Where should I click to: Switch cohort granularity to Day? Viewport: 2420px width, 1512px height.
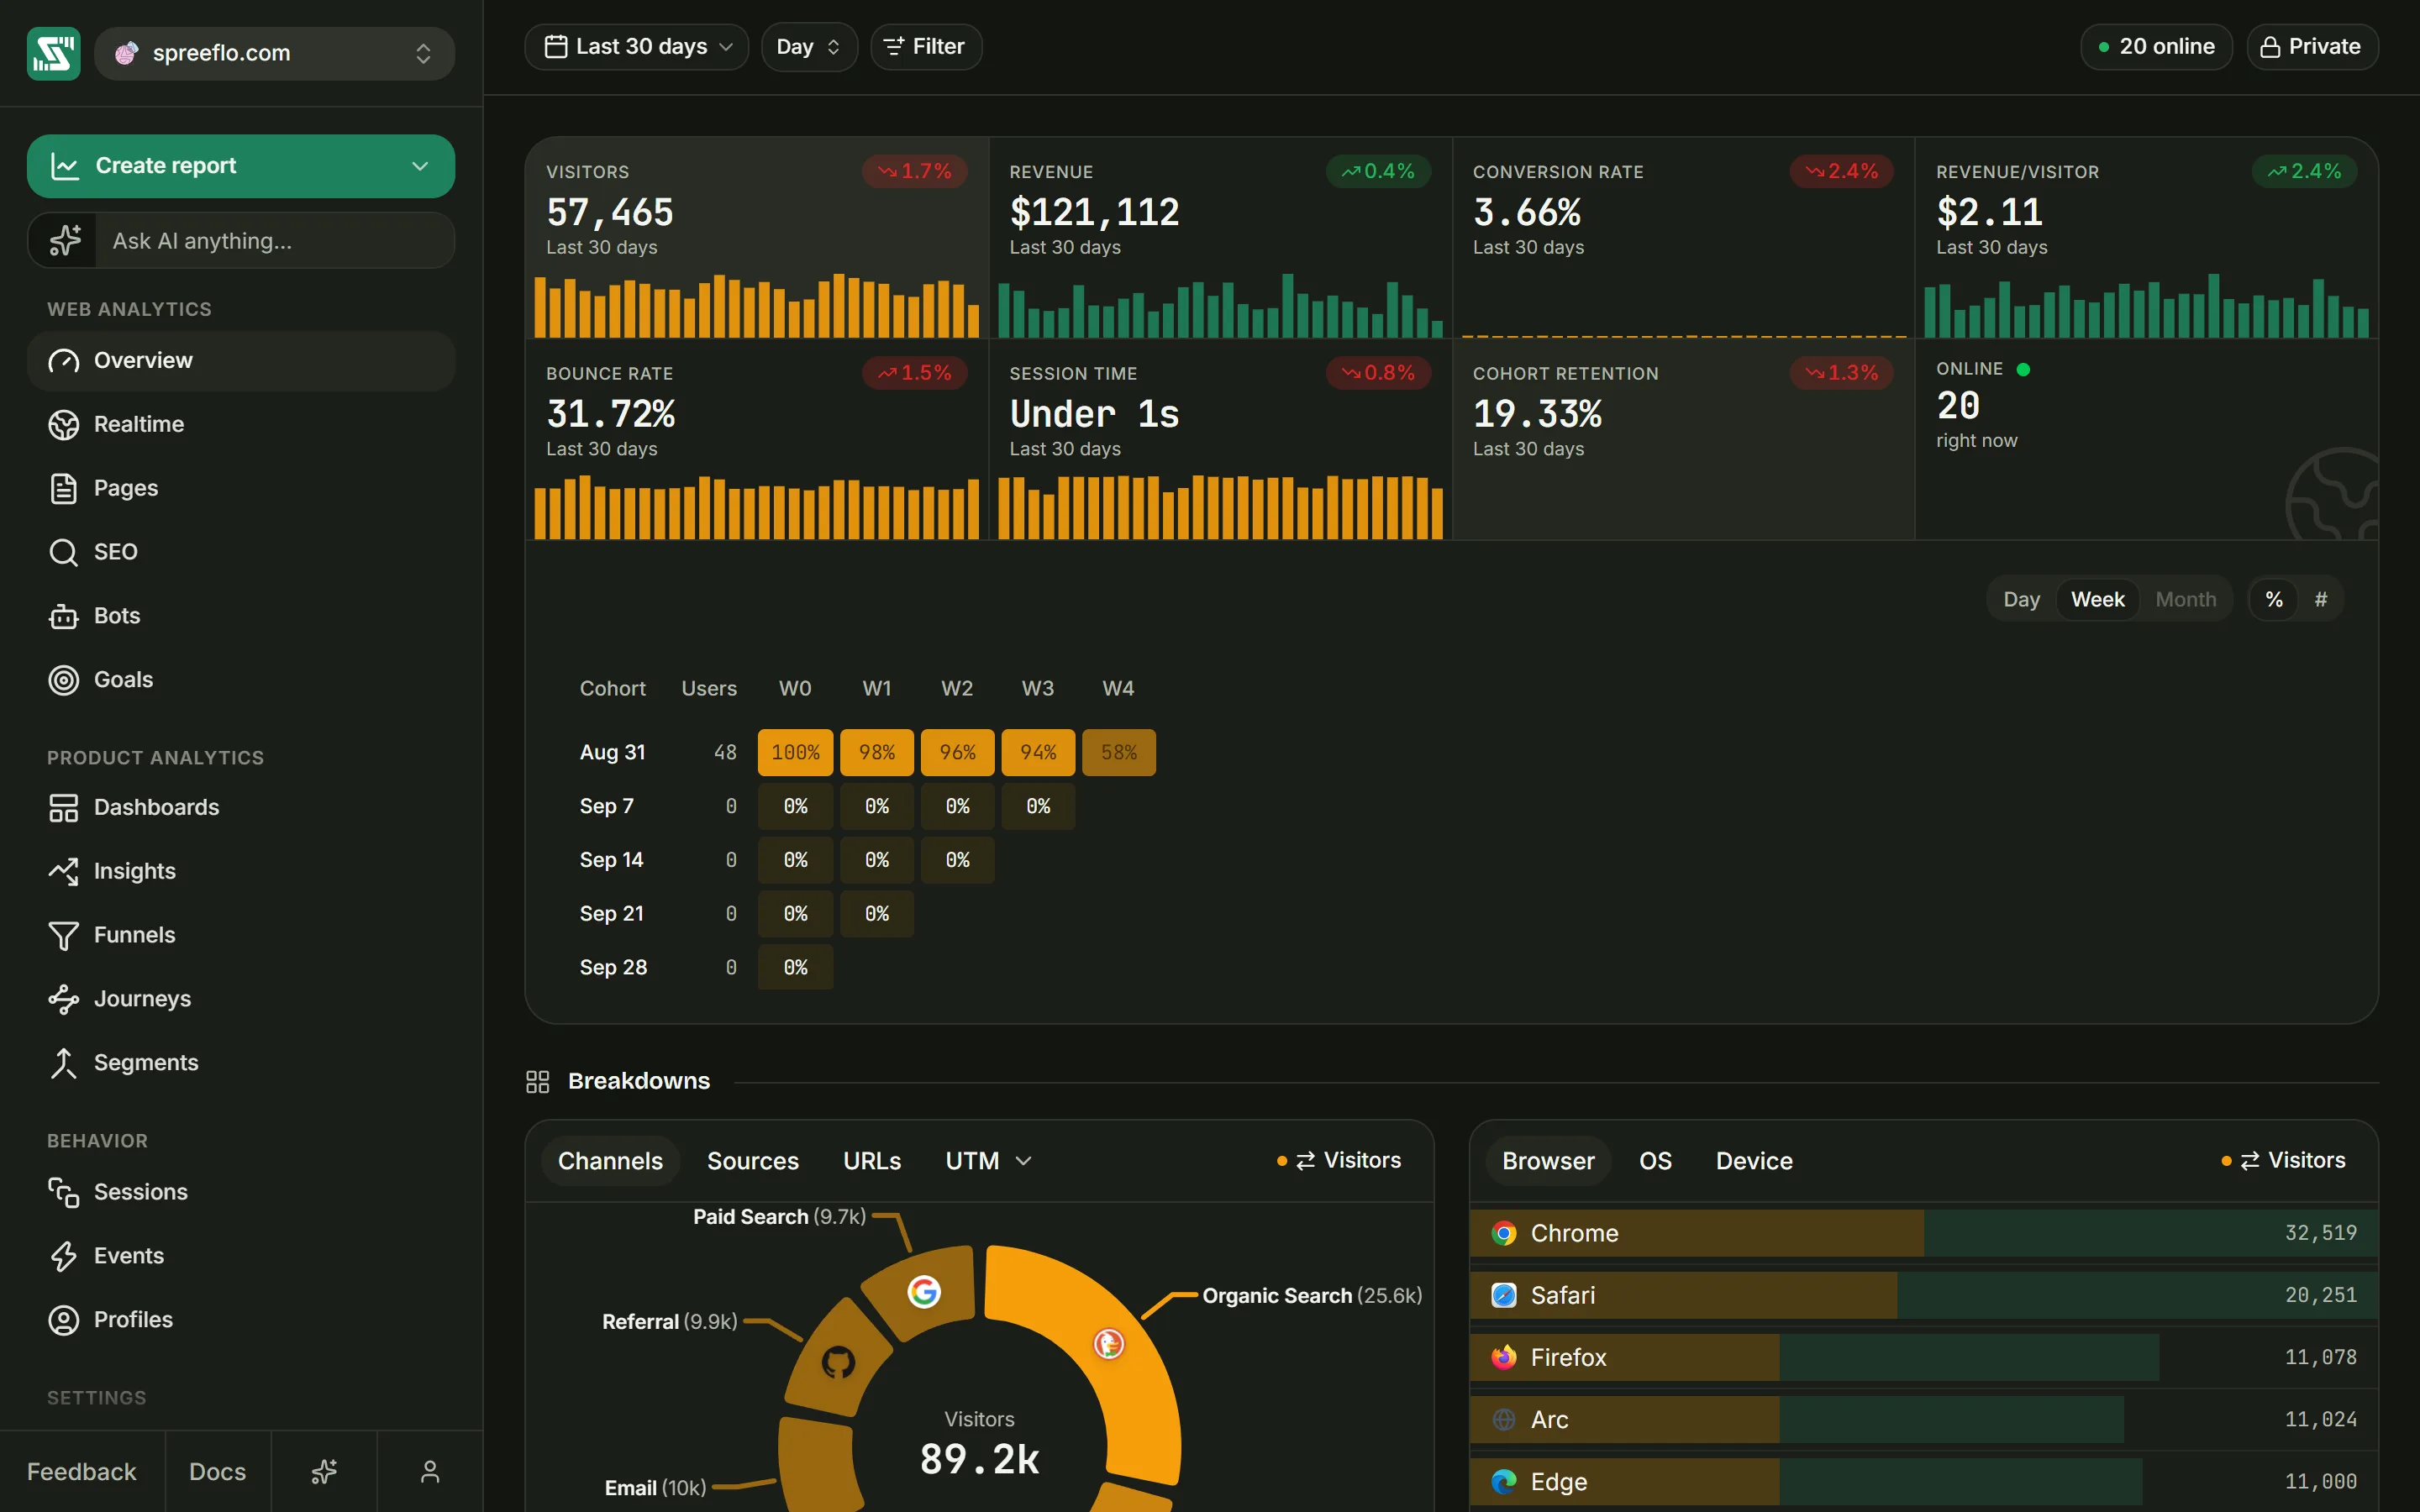tap(2021, 599)
